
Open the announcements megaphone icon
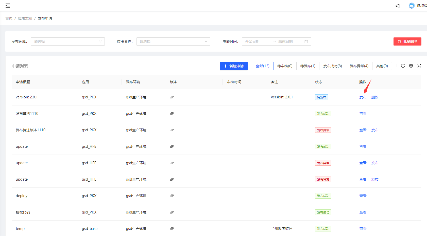398,6
